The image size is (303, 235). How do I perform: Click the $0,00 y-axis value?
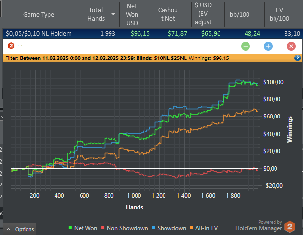270,169
